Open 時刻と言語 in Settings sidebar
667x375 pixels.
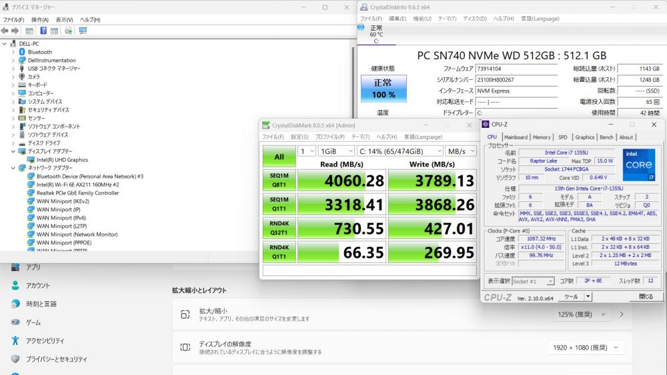pos(41,304)
